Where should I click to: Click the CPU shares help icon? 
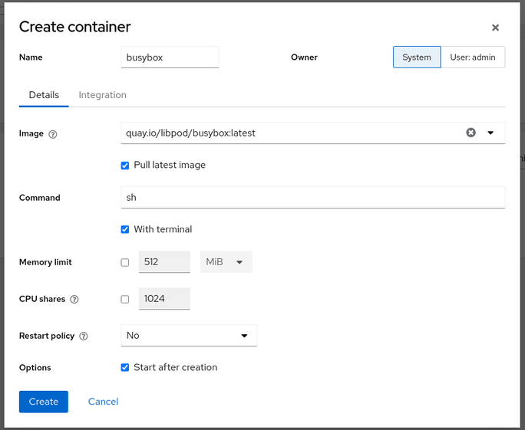74,300
